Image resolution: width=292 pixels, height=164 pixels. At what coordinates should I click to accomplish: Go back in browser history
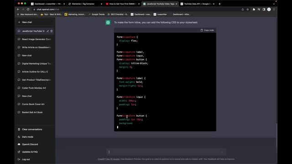pyautogui.click(x=18, y=9)
